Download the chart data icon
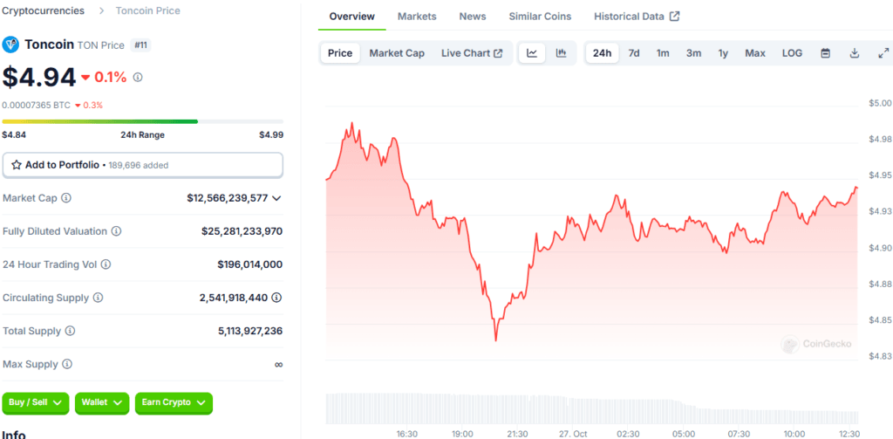 pos(855,53)
